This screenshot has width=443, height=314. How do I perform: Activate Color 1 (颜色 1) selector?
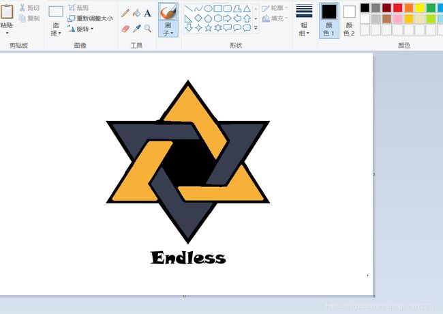[x=329, y=19]
